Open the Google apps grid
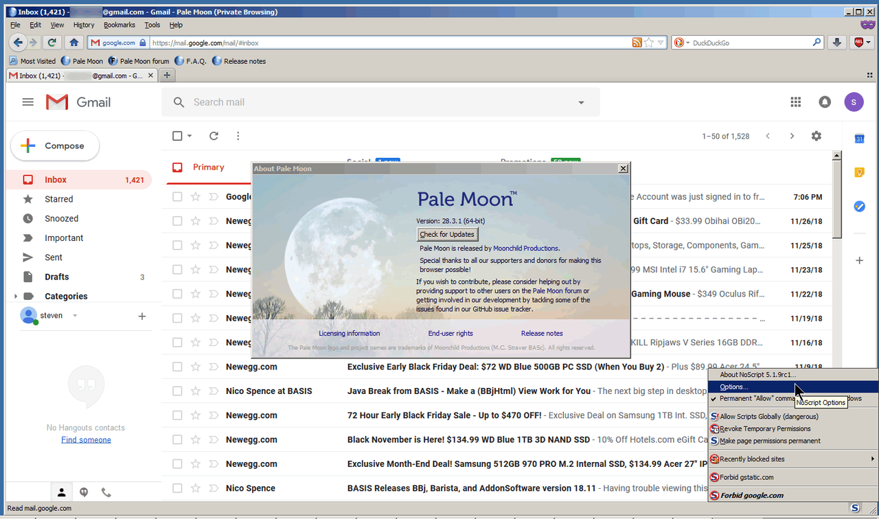This screenshot has width=879, height=519. [796, 102]
